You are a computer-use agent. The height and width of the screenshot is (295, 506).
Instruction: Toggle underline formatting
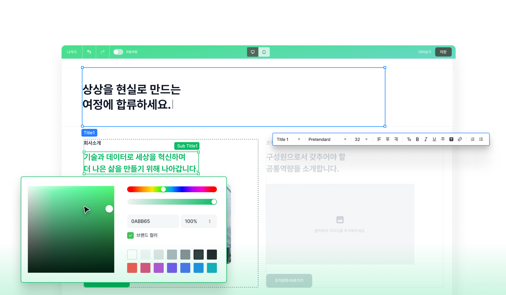click(x=434, y=139)
